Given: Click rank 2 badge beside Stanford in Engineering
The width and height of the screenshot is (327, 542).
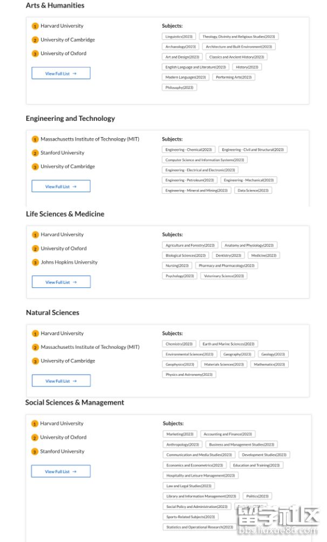Looking at the screenshot, I should pos(35,153).
